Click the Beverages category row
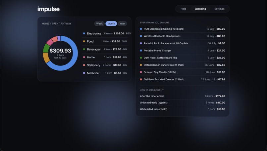 pos(105,49)
